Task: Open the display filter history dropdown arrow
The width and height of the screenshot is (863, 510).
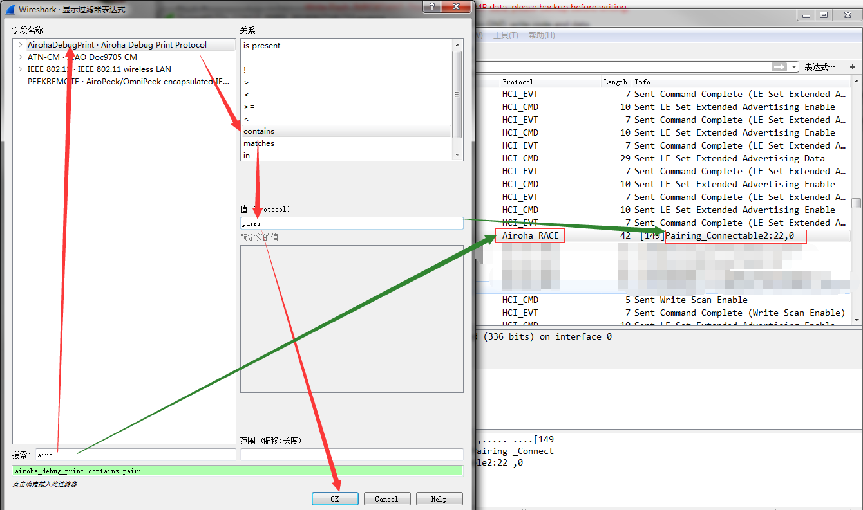Action: [x=794, y=67]
